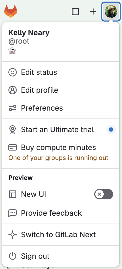The height and width of the screenshot is (269, 122).
Task: Click the smiley Edit status icon
Action: (13, 72)
